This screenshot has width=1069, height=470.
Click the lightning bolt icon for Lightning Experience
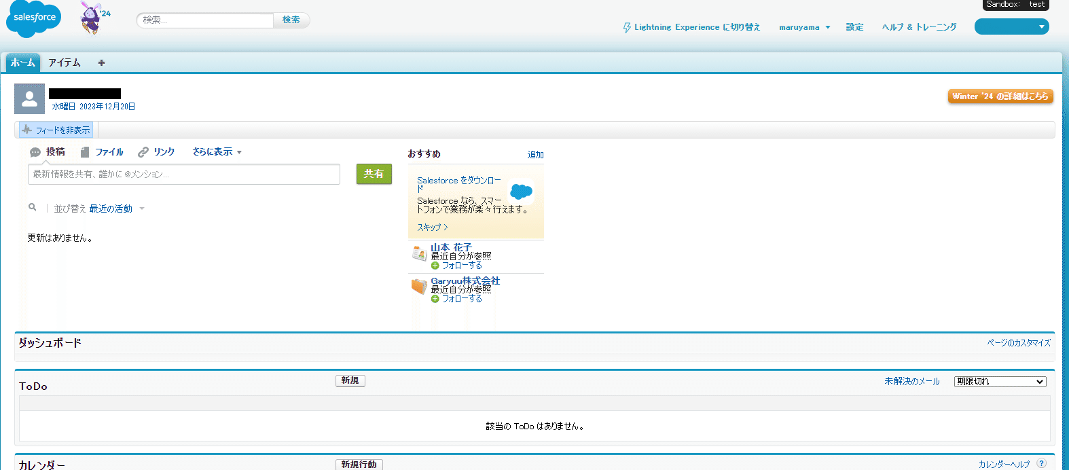pos(627,28)
